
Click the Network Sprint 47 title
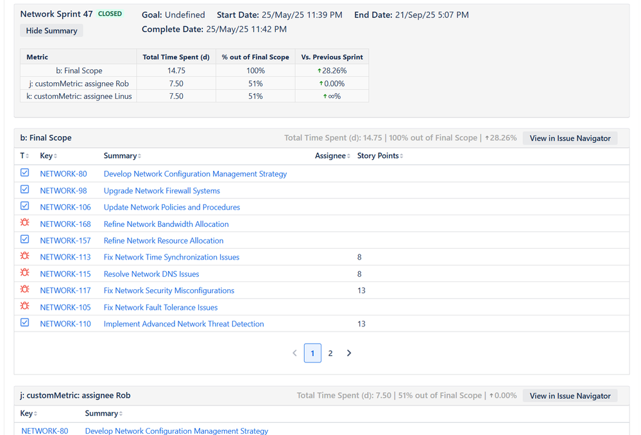(56, 14)
